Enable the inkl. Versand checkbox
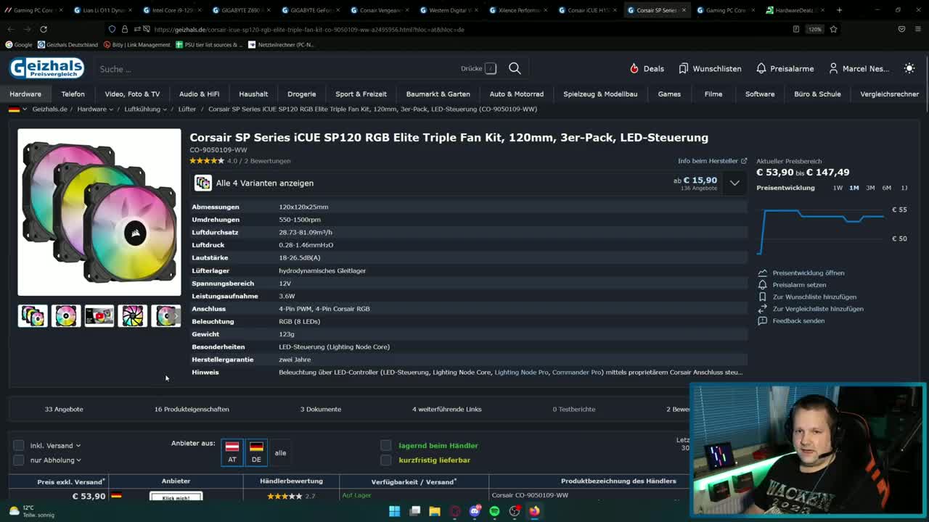 pyautogui.click(x=19, y=445)
